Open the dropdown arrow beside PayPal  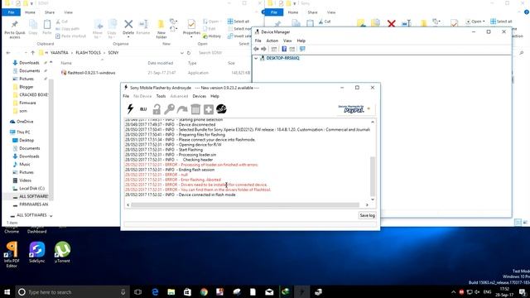click(369, 108)
